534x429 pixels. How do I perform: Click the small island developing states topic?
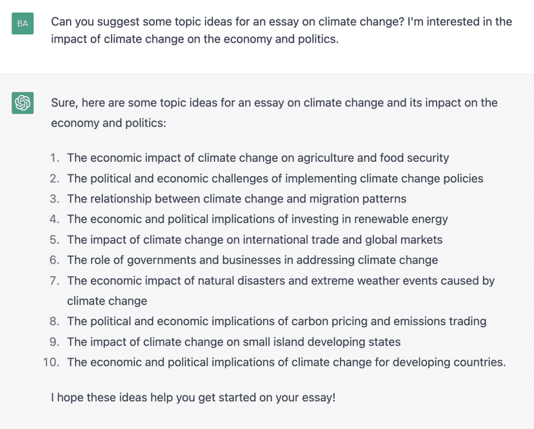(x=234, y=342)
